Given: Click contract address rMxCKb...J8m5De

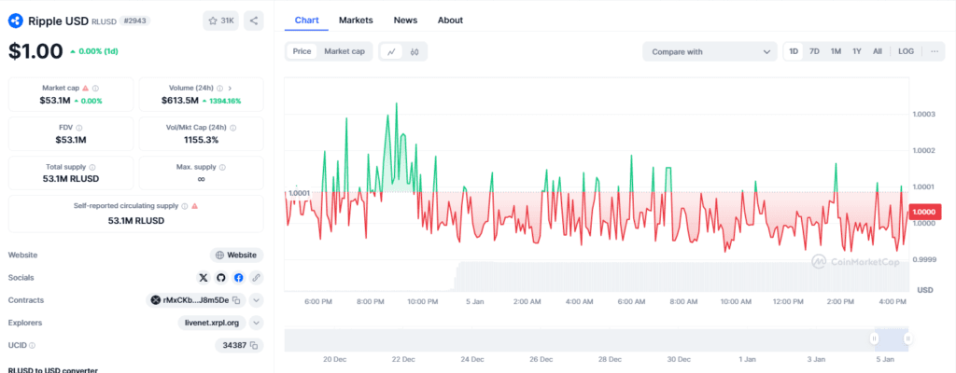Looking at the screenshot, I should [196, 300].
